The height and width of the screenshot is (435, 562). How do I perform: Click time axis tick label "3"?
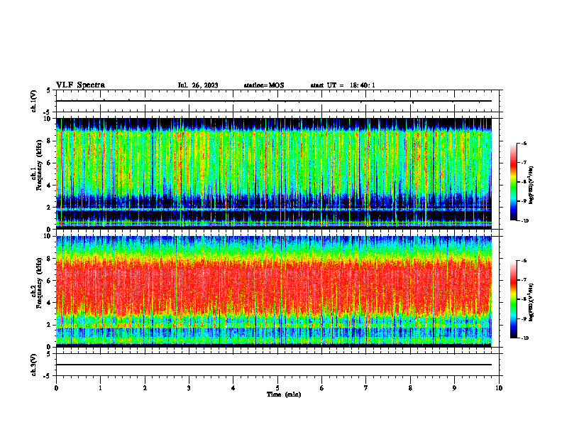[189, 388]
